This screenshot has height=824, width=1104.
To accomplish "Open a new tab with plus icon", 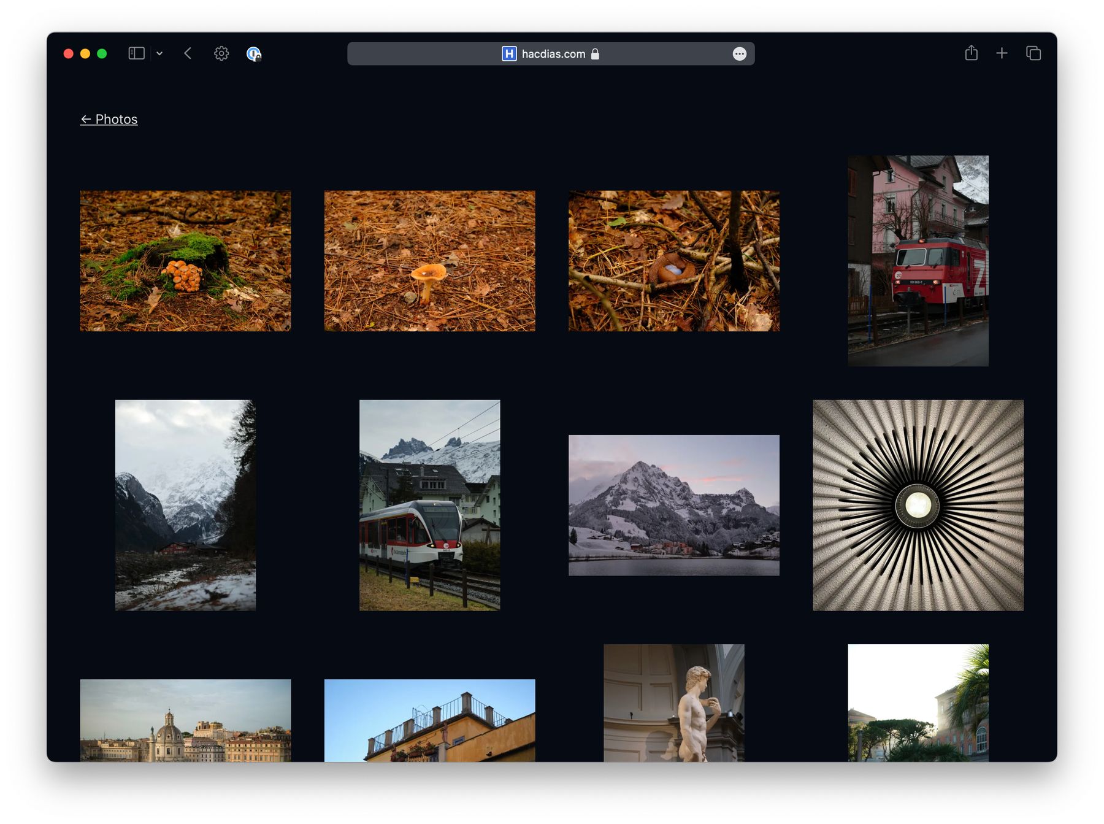I will 1002,53.
